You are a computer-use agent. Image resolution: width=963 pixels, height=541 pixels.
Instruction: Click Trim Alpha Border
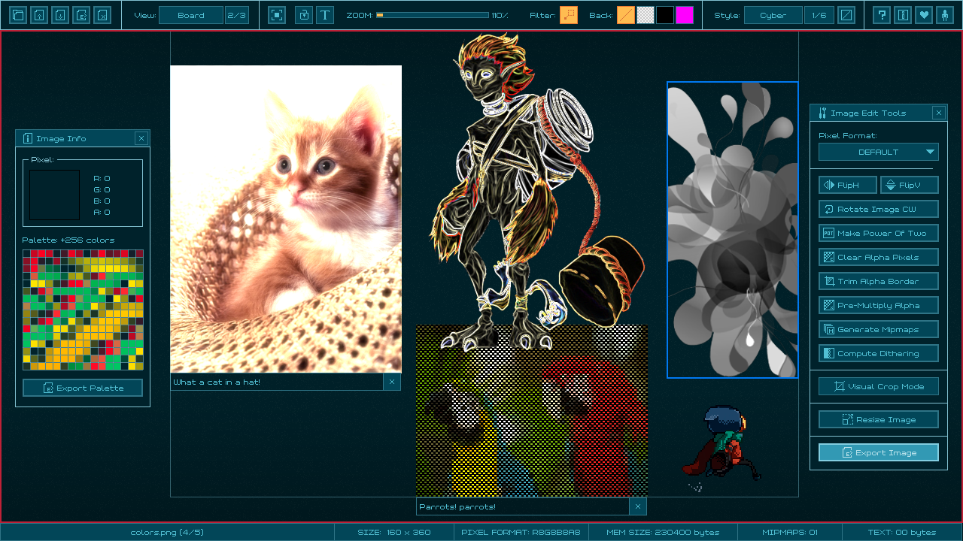coord(879,281)
